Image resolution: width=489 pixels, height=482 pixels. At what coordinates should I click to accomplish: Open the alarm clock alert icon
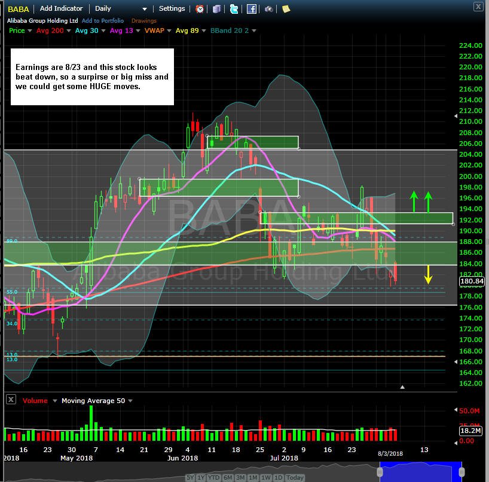(200, 9)
